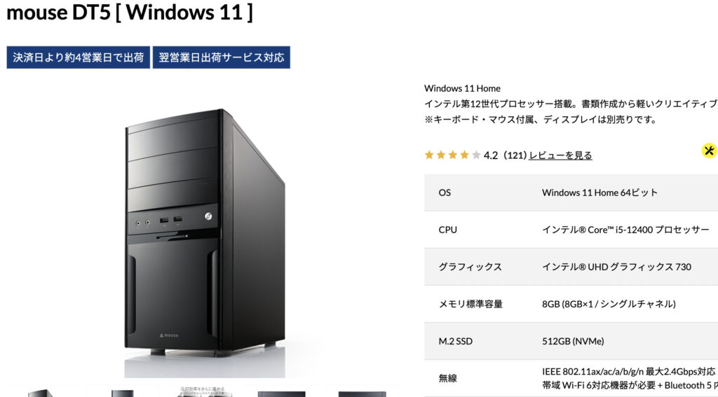The height and width of the screenshot is (397, 718).
Task: Click the mouse DT5 [ Windows 11 ] title
Action: click(x=130, y=13)
